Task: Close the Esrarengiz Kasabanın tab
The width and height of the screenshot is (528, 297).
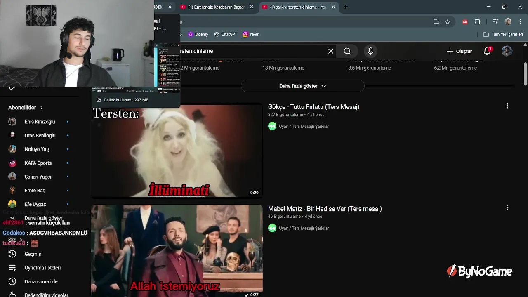Action: click(252, 7)
